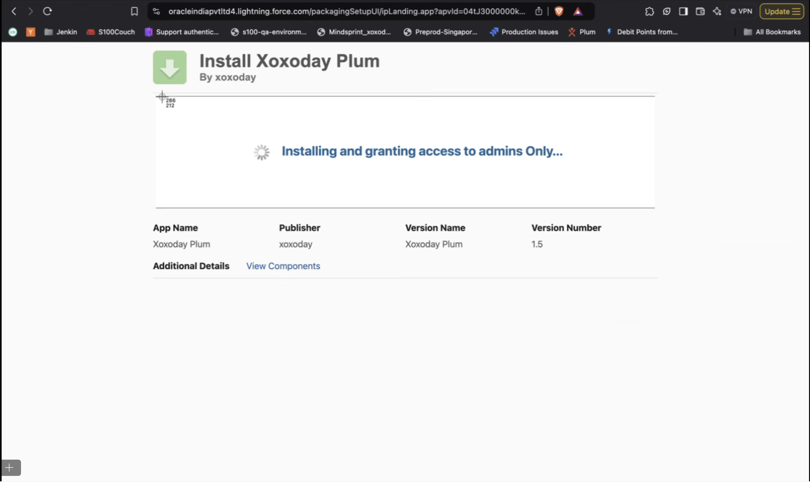This screenshot has width=810, height=482.
Task: Open the extensions puzzle icon
Action: point(649,11)
